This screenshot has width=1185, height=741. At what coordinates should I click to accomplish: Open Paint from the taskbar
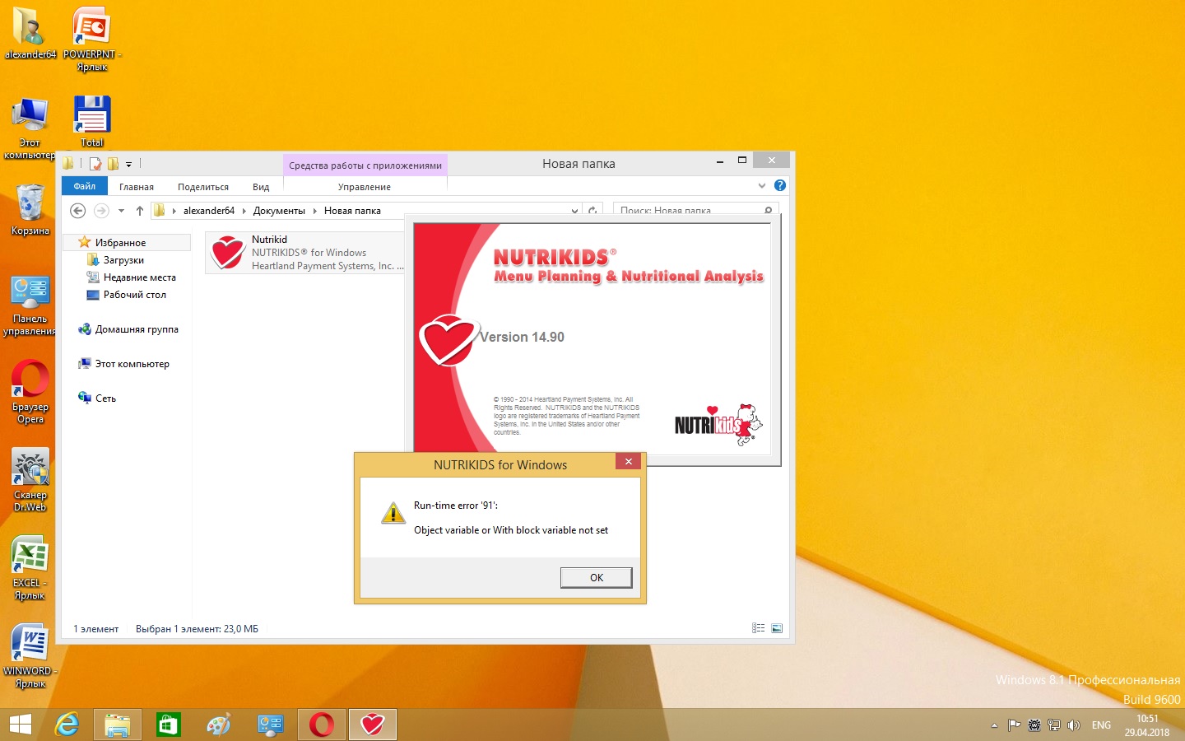coord(220,725)
